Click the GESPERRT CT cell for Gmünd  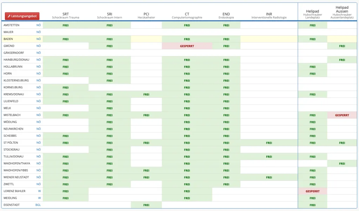(187, 46)
